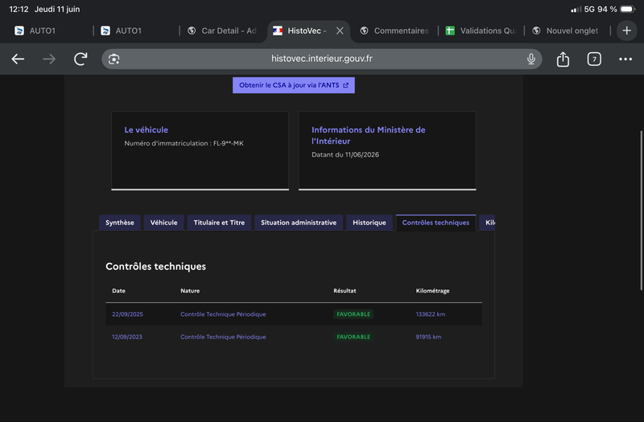Click Obtenir le CSA à jour button

pyautogui.click(x=294, y=85)
